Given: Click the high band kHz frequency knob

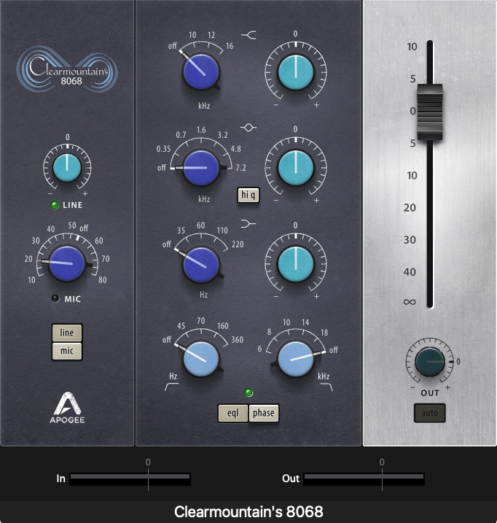Looking at the screenshot, I should [200, 73].
